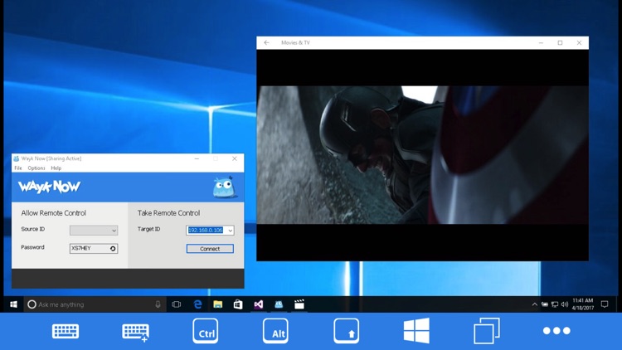Show hidden system tray icons
The image size is (622, 350).
[534, 304]
